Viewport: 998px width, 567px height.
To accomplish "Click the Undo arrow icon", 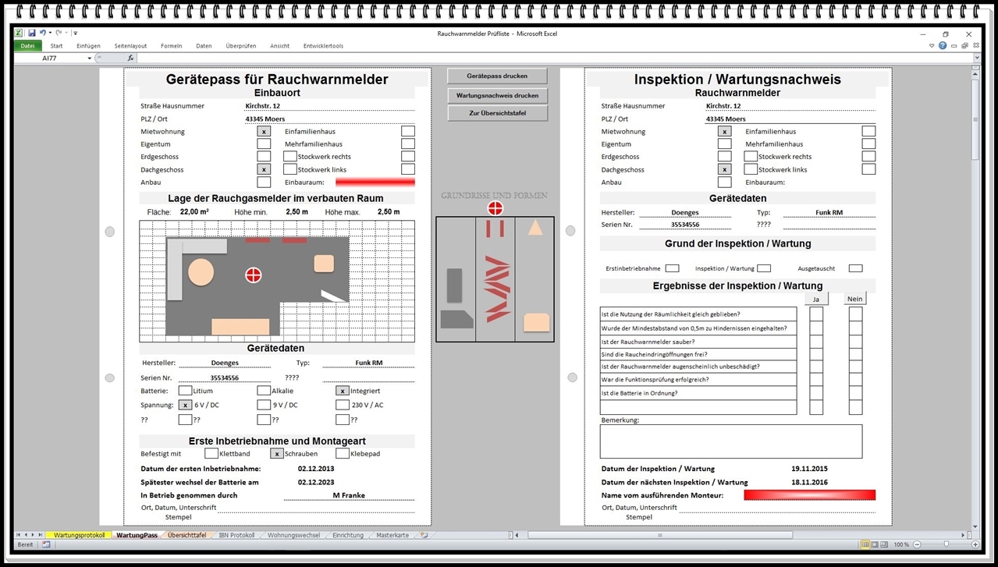I will point(43,34).
